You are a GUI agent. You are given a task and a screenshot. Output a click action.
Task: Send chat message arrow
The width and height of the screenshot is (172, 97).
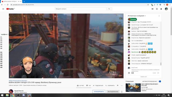(158, 73)
